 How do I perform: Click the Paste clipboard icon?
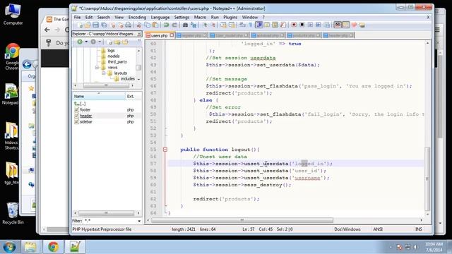click(x=155, y=25)
